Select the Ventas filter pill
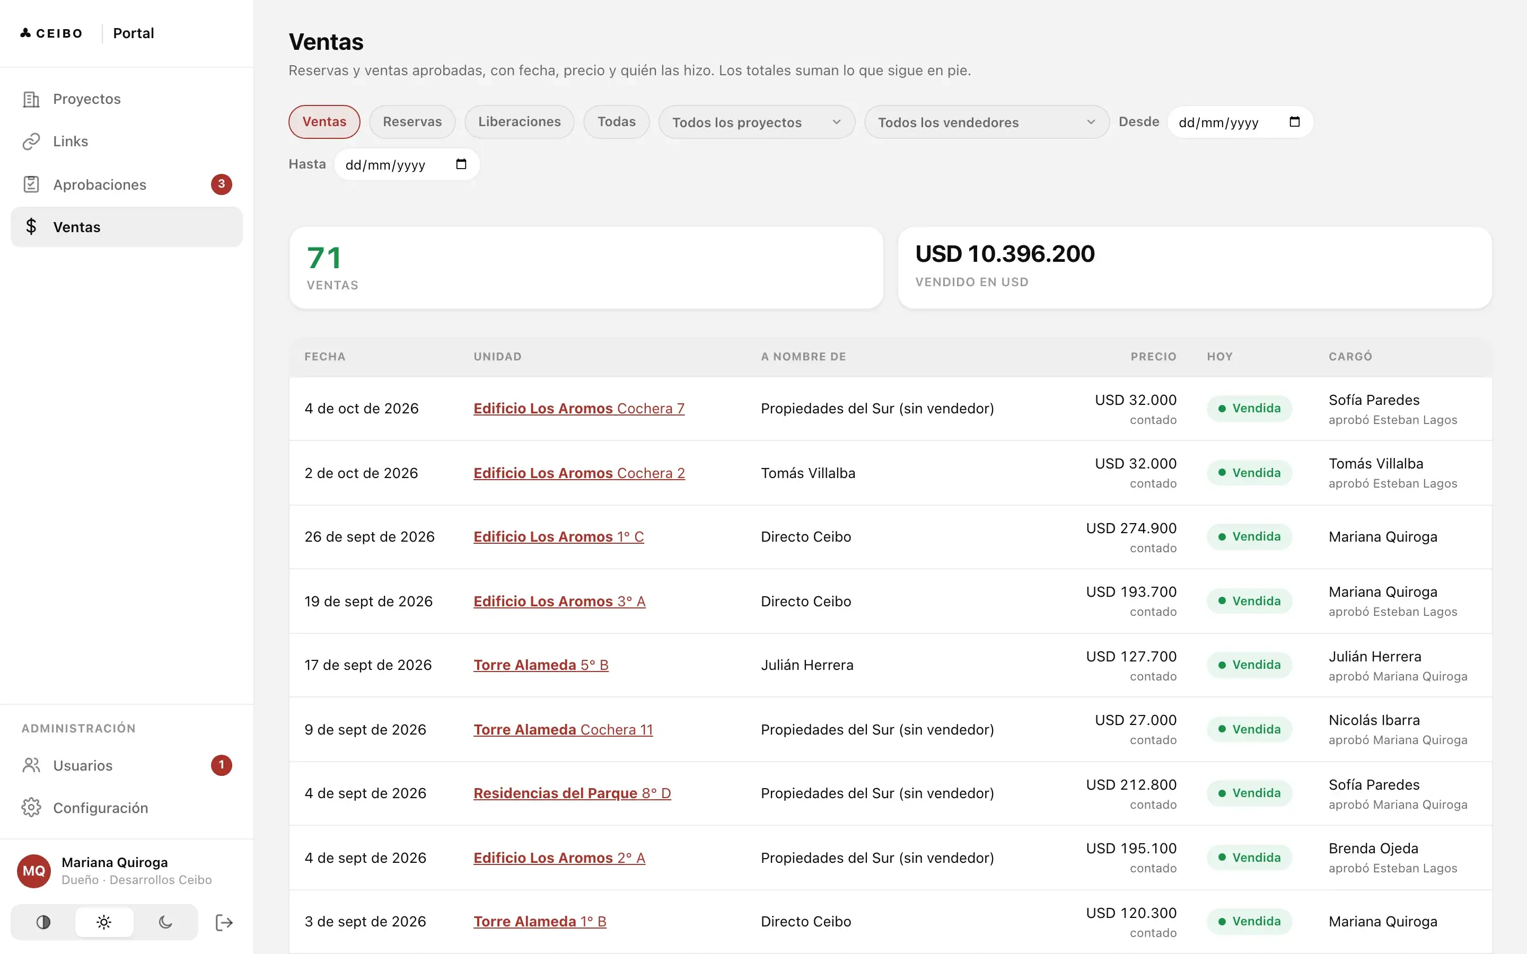The image size is (1527, 954). click(324, 122)
